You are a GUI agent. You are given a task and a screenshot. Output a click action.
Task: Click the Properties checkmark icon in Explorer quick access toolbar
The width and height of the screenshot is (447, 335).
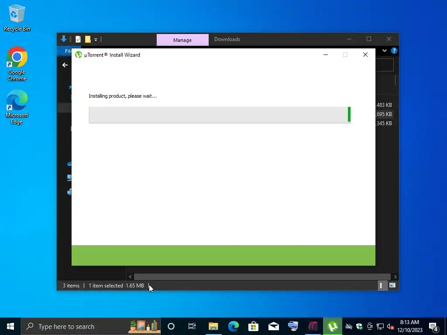[x=78, y=39]
